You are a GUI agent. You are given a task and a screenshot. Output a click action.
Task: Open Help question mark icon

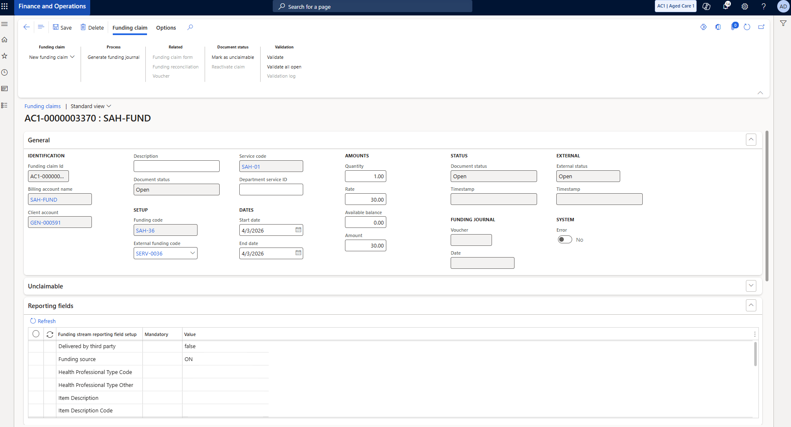pos(763,6)
